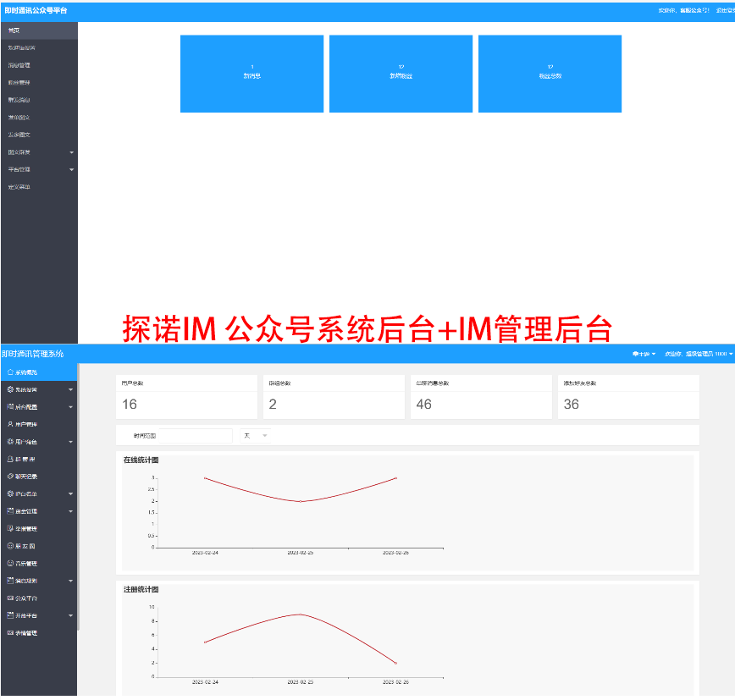Viewport: 735px width, 700px height.
Task: Expand the 平台管理 menu in the top sidebar
Action: (x=71, y=169)
